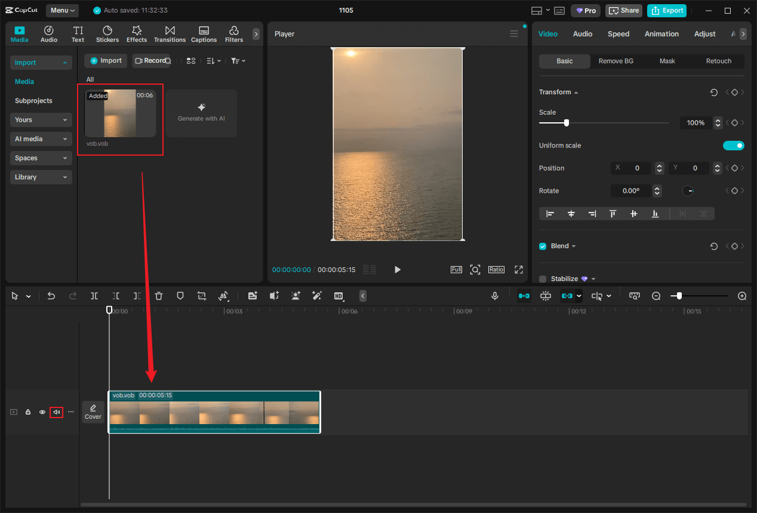Click the timeline zoom-in magnifier icon
The height and width of the screenshot is (513, 757).
tap(741, 295)
